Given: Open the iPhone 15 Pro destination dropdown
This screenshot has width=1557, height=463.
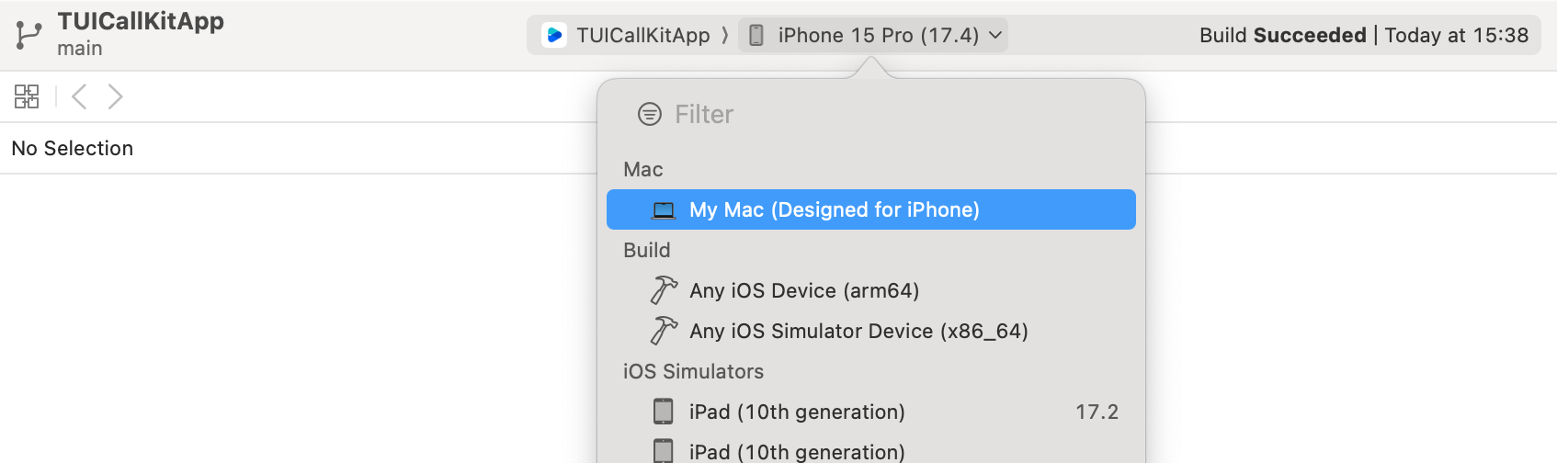Looking at the screenshot, I should (877, 35).
